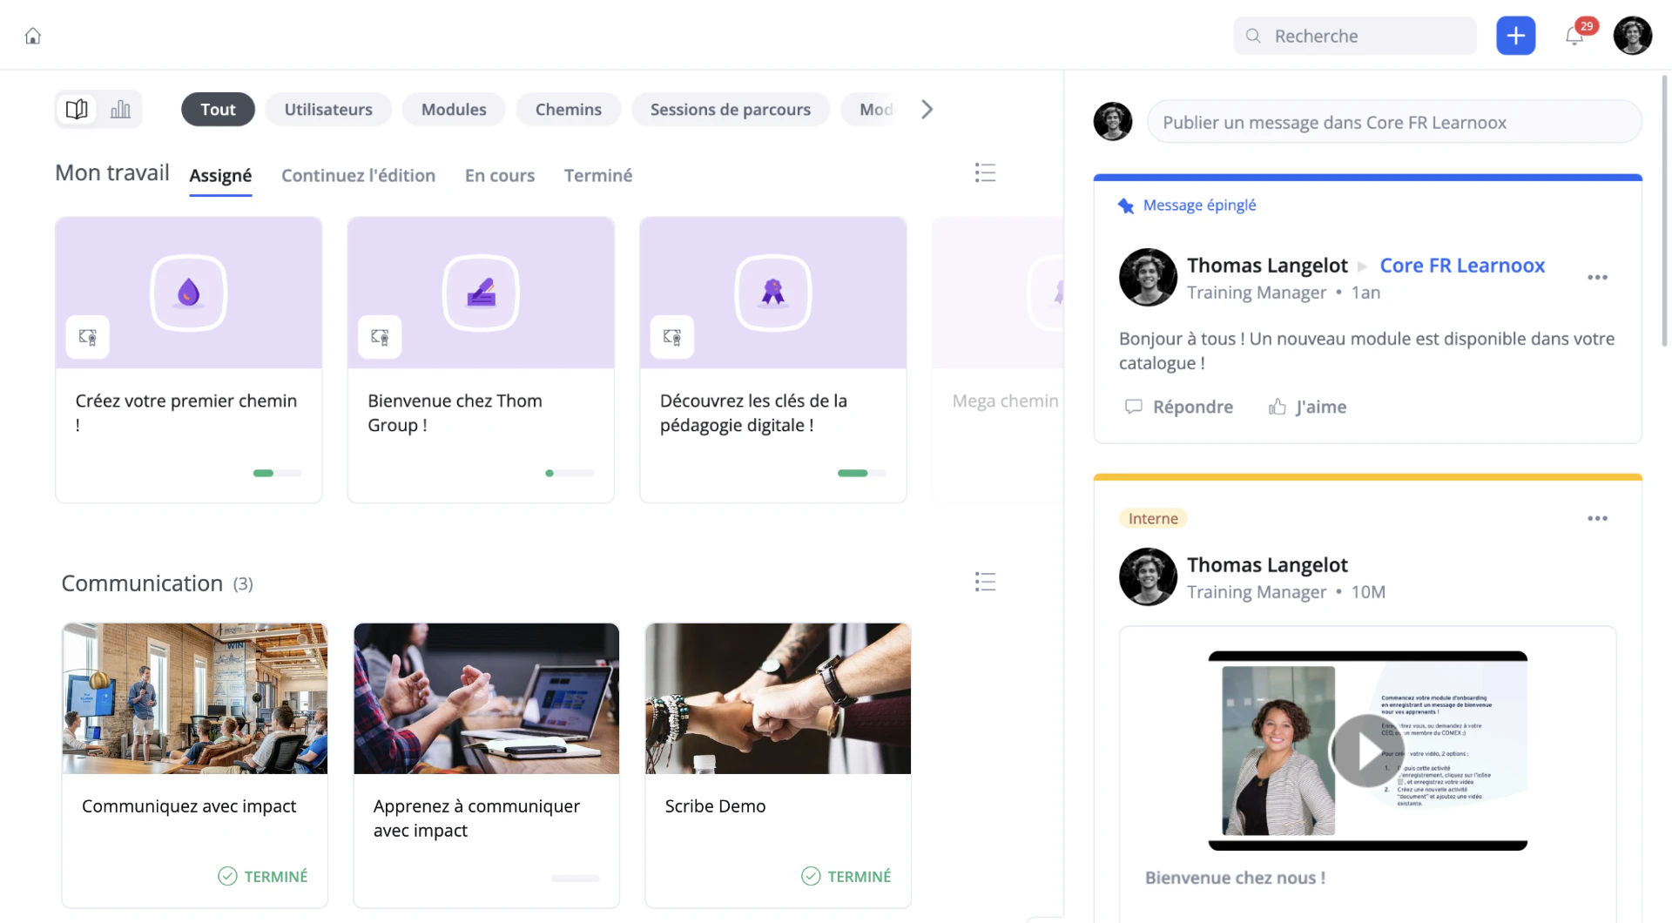
Task: Click the TERMINÉ status on Communiquez avec impact
Action: tap(263, 876)
